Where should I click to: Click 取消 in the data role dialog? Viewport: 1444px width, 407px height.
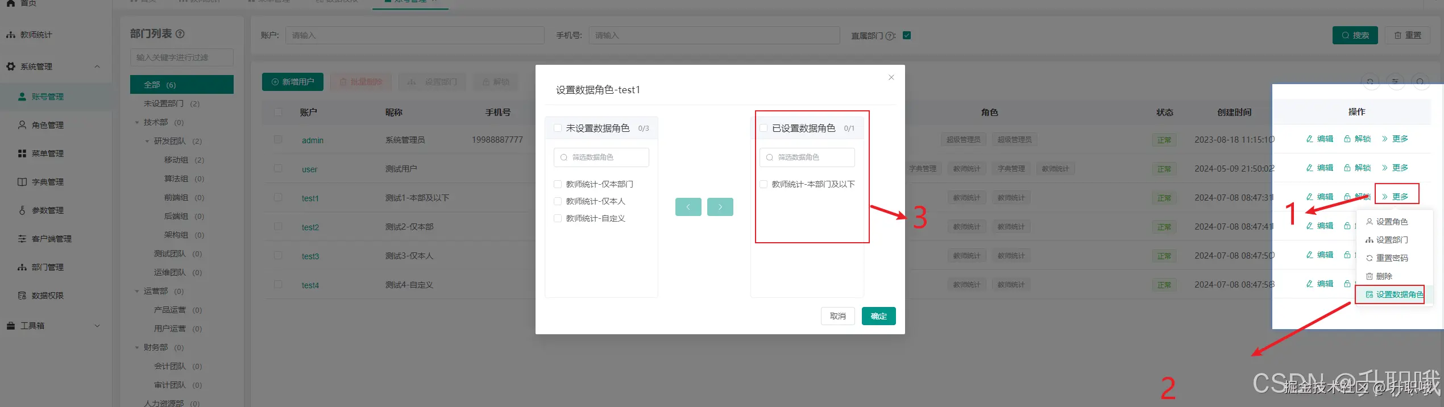tap(838, 316)
